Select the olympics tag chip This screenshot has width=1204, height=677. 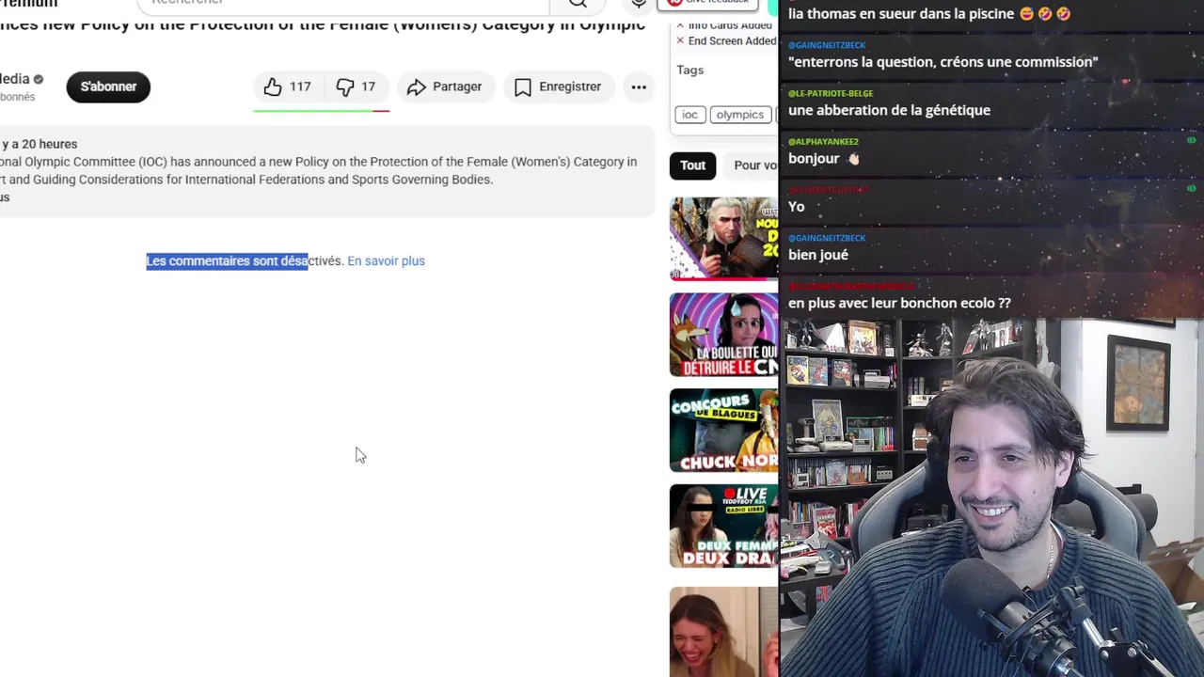(x=739, y=115)
